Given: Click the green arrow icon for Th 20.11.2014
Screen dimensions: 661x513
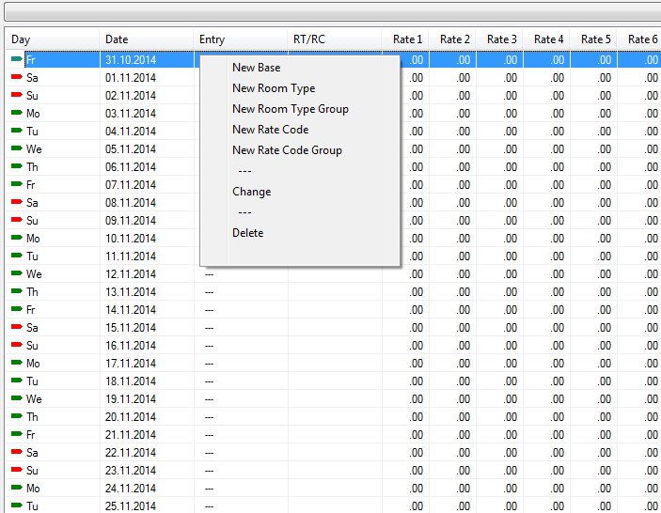Looking at the screenshot, I should pyautogui.click(x=17, y=417).
